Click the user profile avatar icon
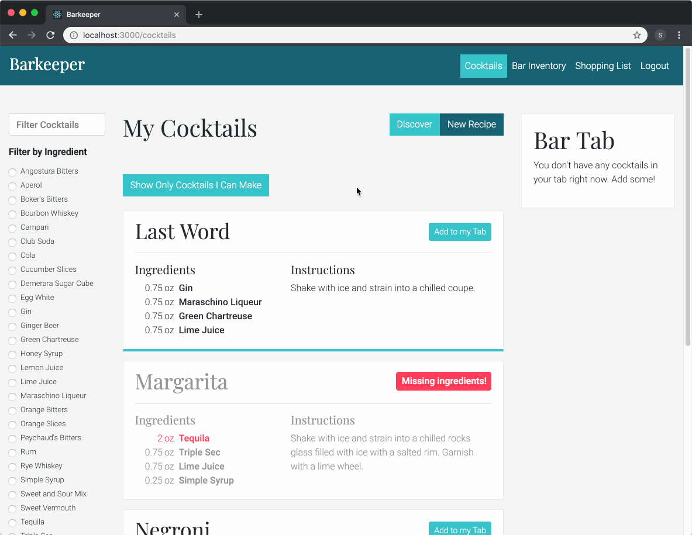The image size is (692, 535). click(660, 35)
